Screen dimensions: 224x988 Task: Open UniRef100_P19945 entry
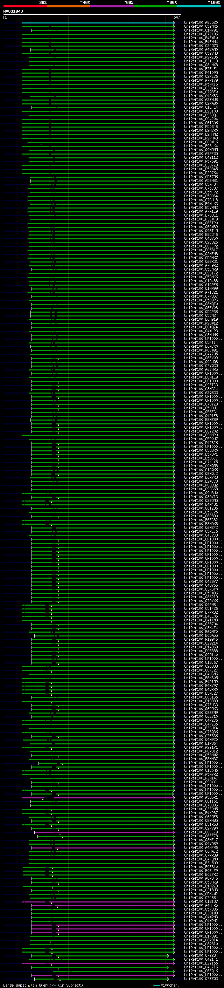tap(201, 639)
